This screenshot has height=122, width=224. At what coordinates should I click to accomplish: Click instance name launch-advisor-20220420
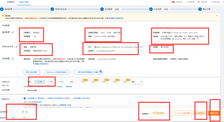(x=107, y=59)
